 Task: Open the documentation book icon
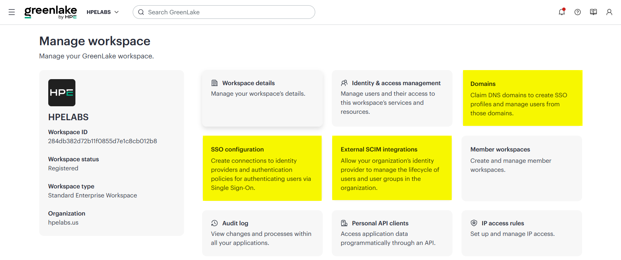pyautogui.click(x=593, y=12)
